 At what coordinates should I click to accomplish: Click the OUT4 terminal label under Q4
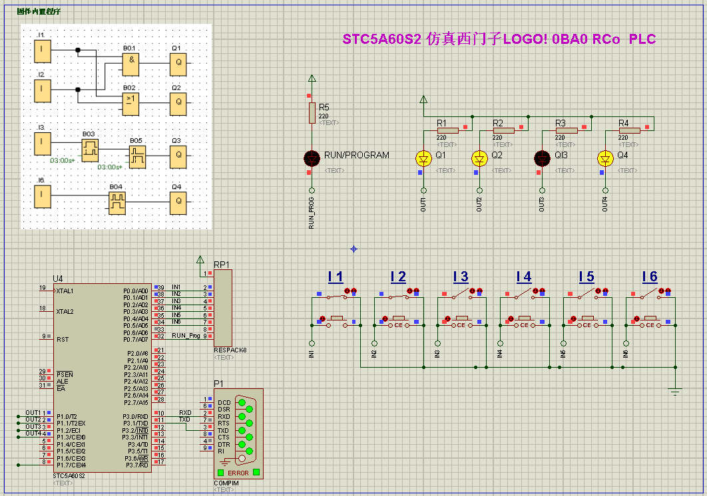pos(604,205)
